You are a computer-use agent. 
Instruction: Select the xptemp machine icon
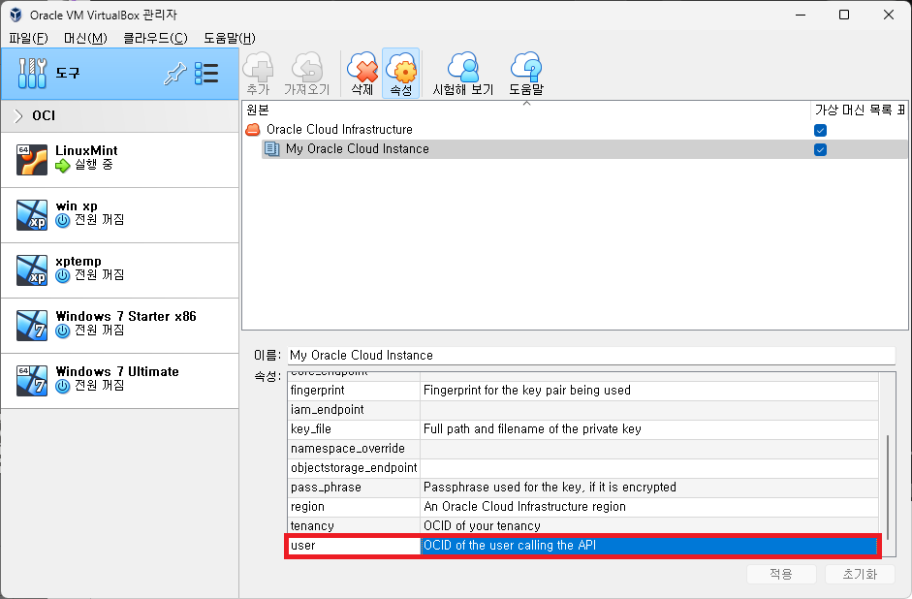[32, 270]
